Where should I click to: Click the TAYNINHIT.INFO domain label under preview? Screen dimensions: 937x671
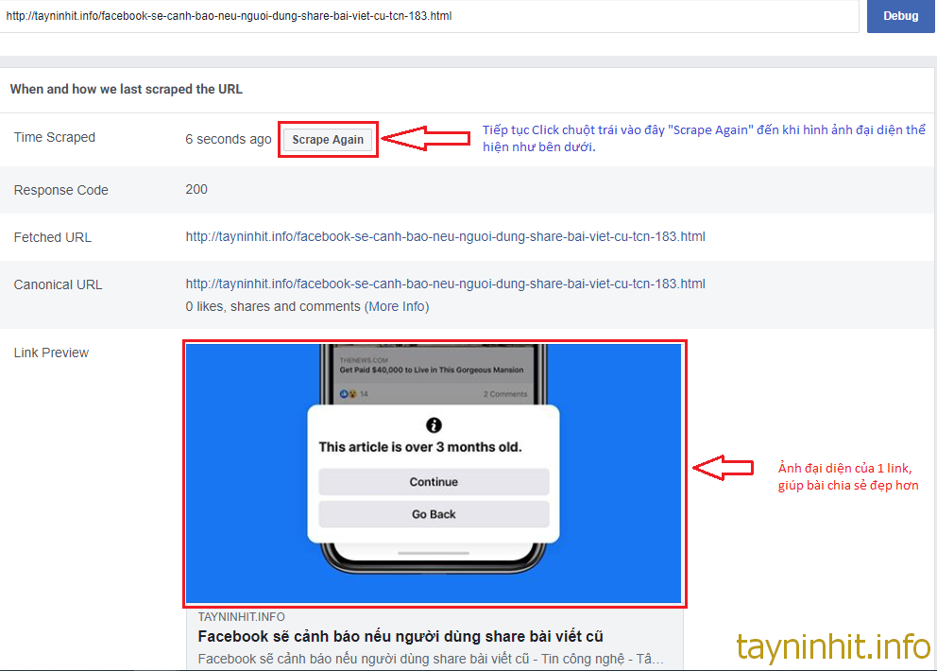tap(241, 617)
